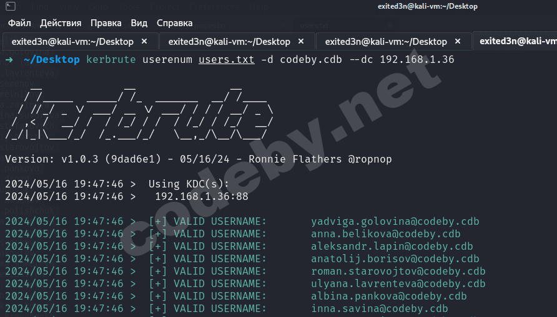This screenshot has height=317, width=557.
Task: Open the Действия menu
Action: [61, 23]
